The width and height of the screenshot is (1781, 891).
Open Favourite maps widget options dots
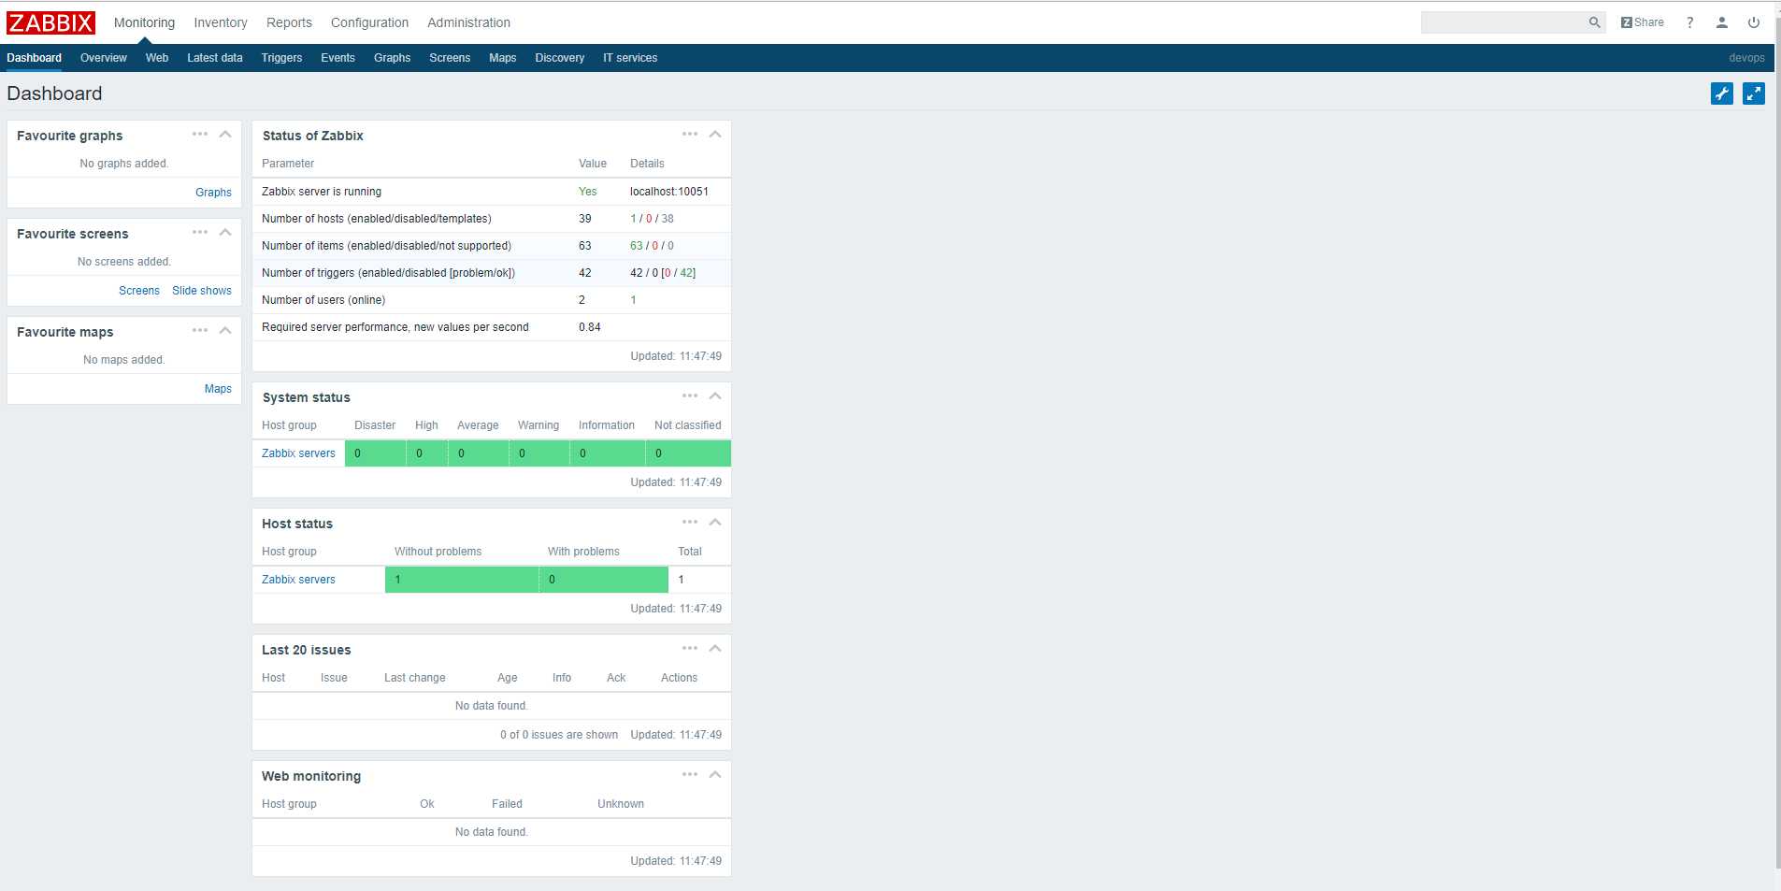tap(200, 331)
